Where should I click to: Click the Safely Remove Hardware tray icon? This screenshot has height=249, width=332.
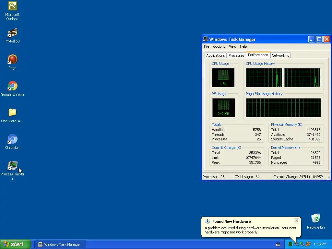pyautogui.click(x=302, y=244)
